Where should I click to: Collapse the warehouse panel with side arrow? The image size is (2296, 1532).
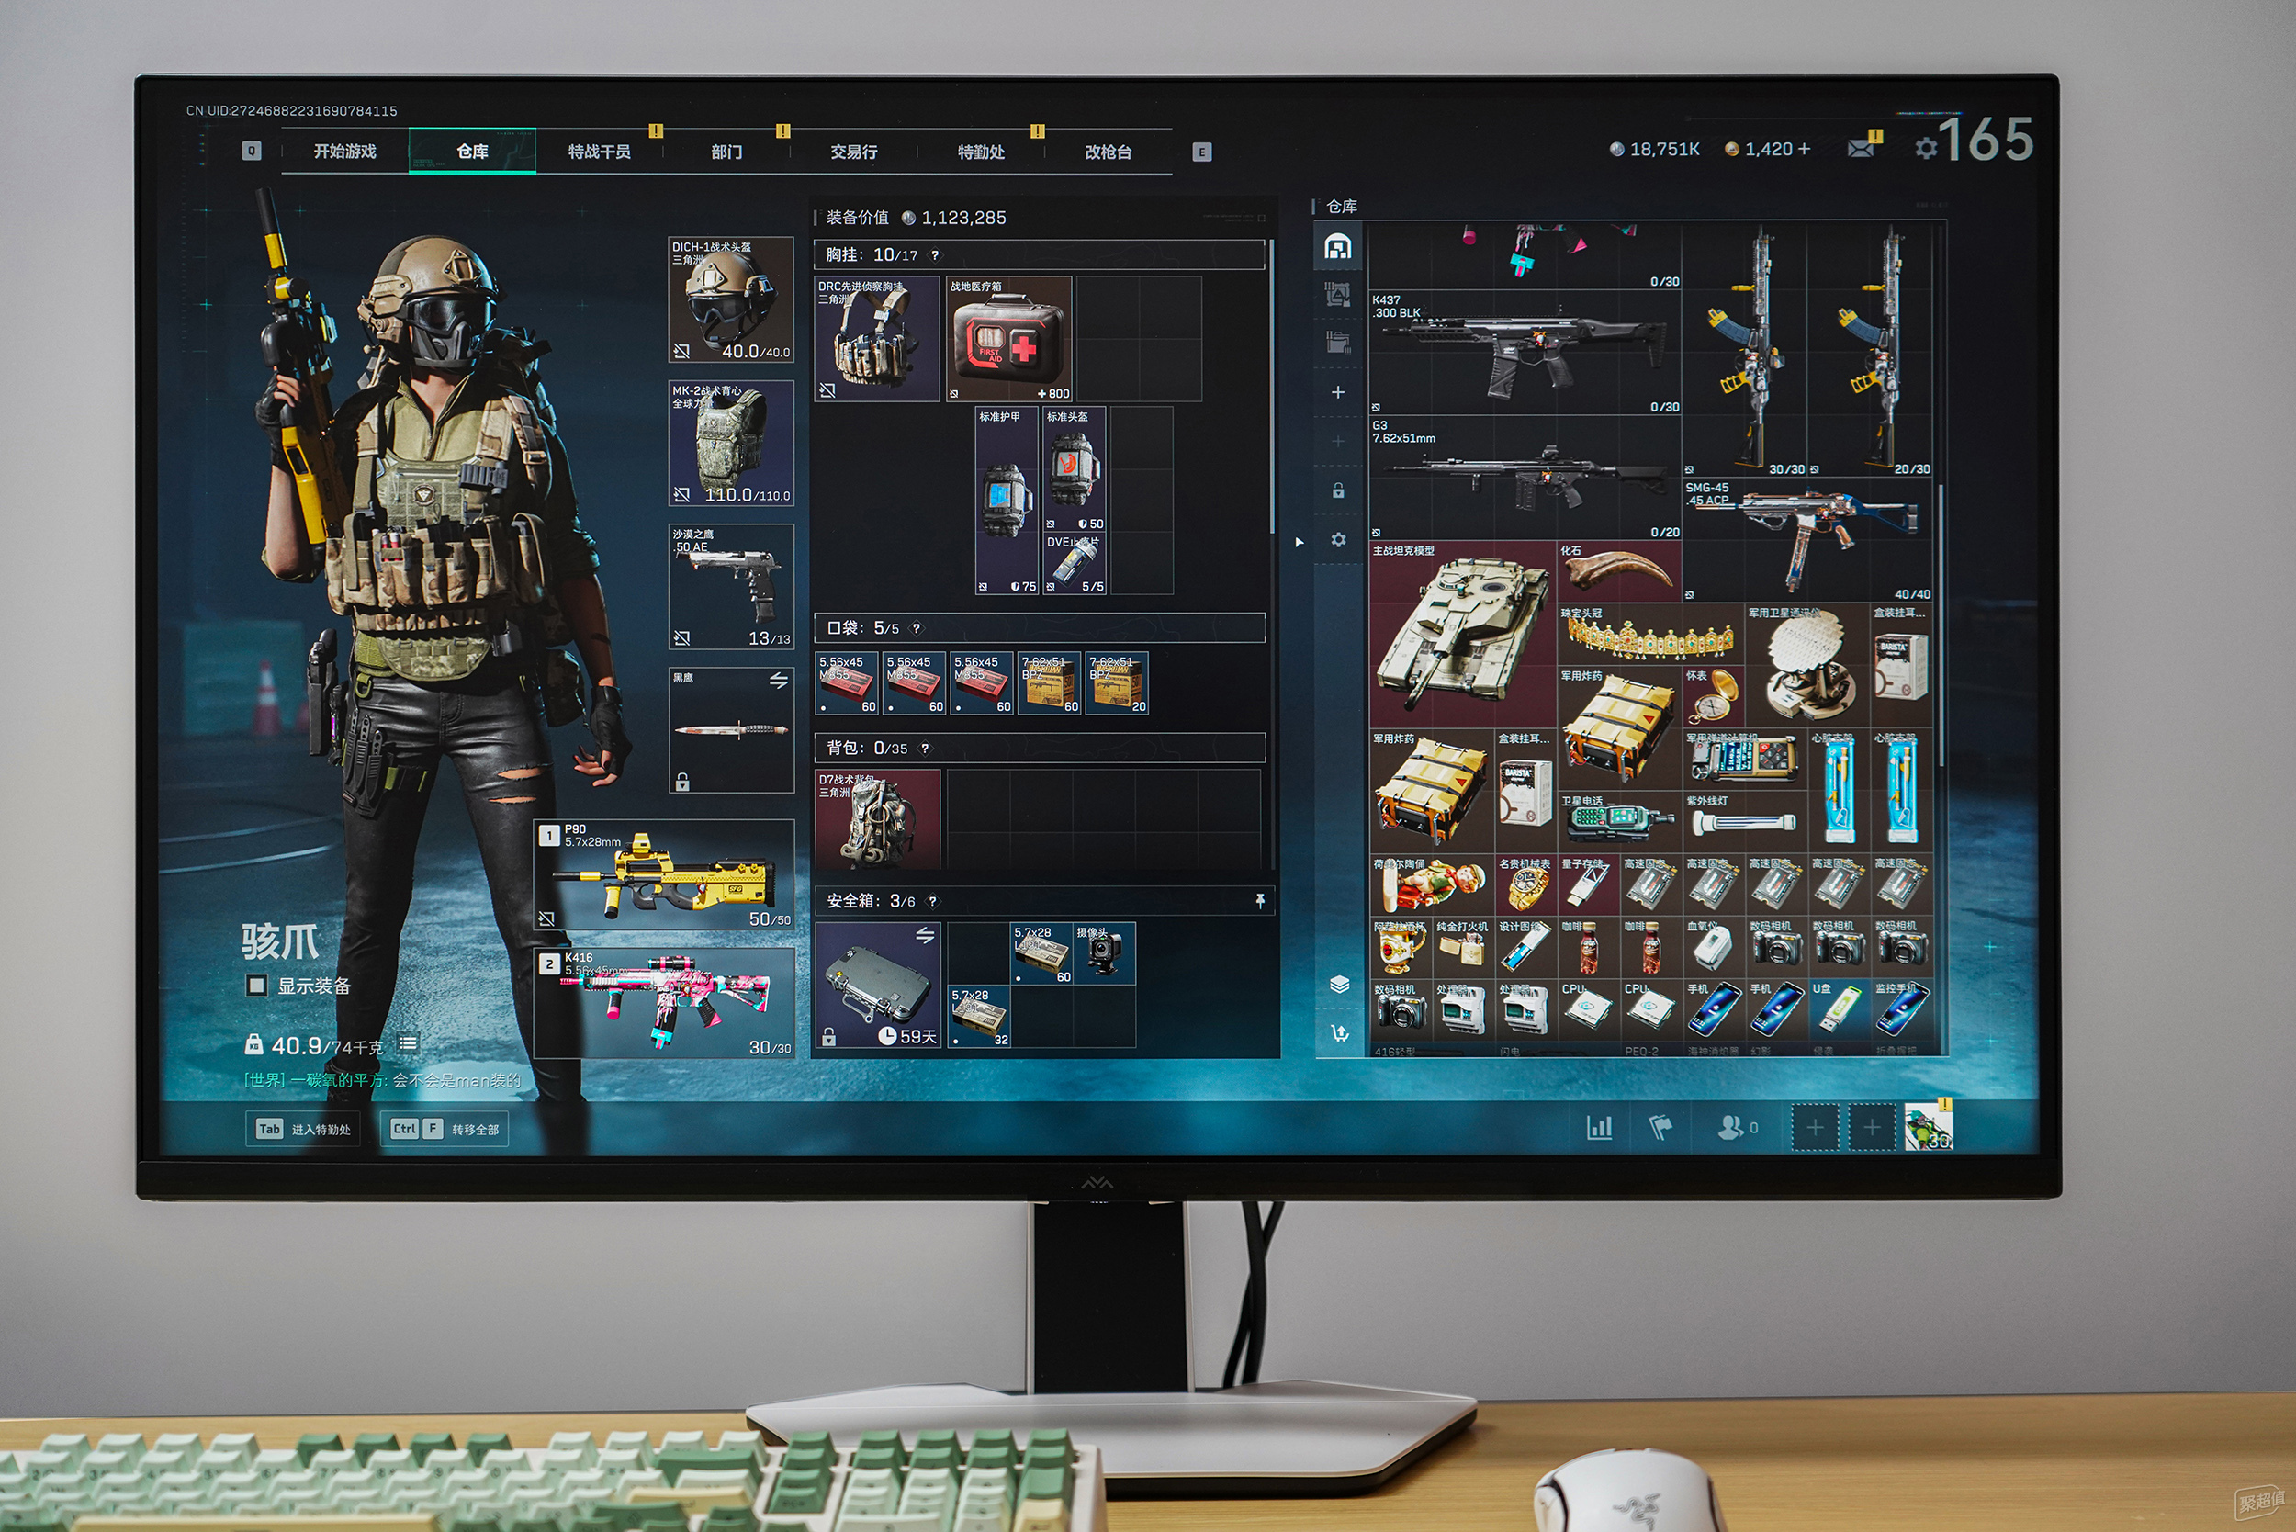1299,541
